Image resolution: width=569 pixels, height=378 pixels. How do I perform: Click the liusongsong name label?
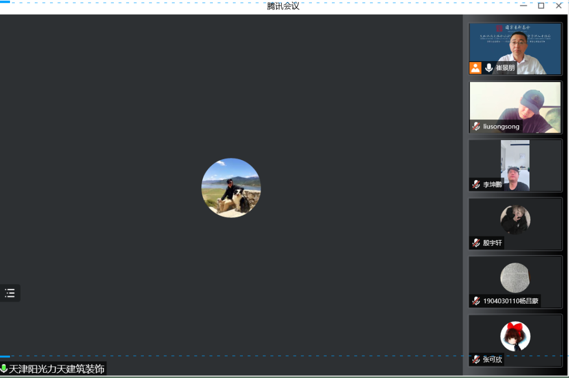pos(501,126)
